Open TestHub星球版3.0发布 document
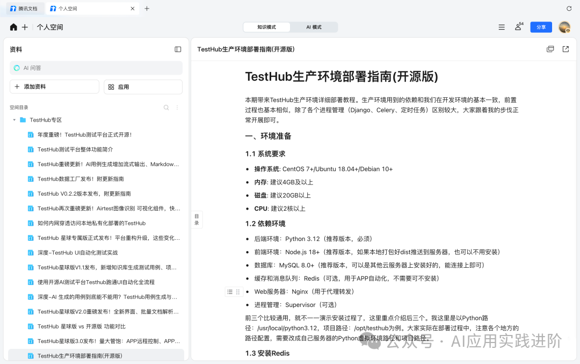Screen dimensions: 580x364 tap(108, 341)
